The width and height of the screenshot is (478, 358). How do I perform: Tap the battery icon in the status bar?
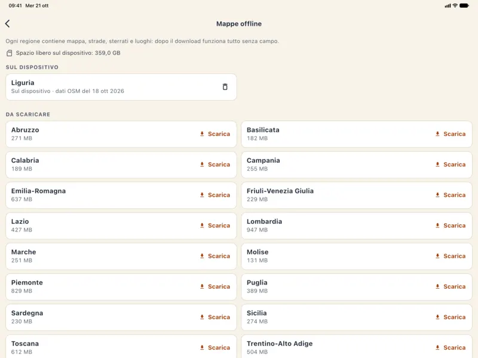[x=464, y=5]
